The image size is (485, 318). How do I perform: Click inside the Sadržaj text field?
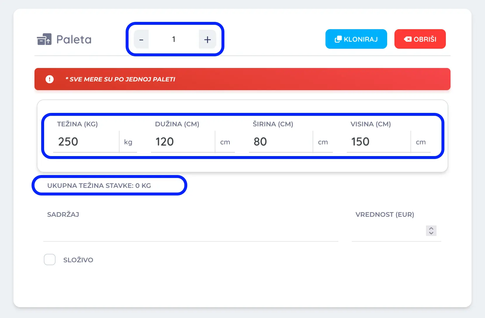click(x=190, y=232)
